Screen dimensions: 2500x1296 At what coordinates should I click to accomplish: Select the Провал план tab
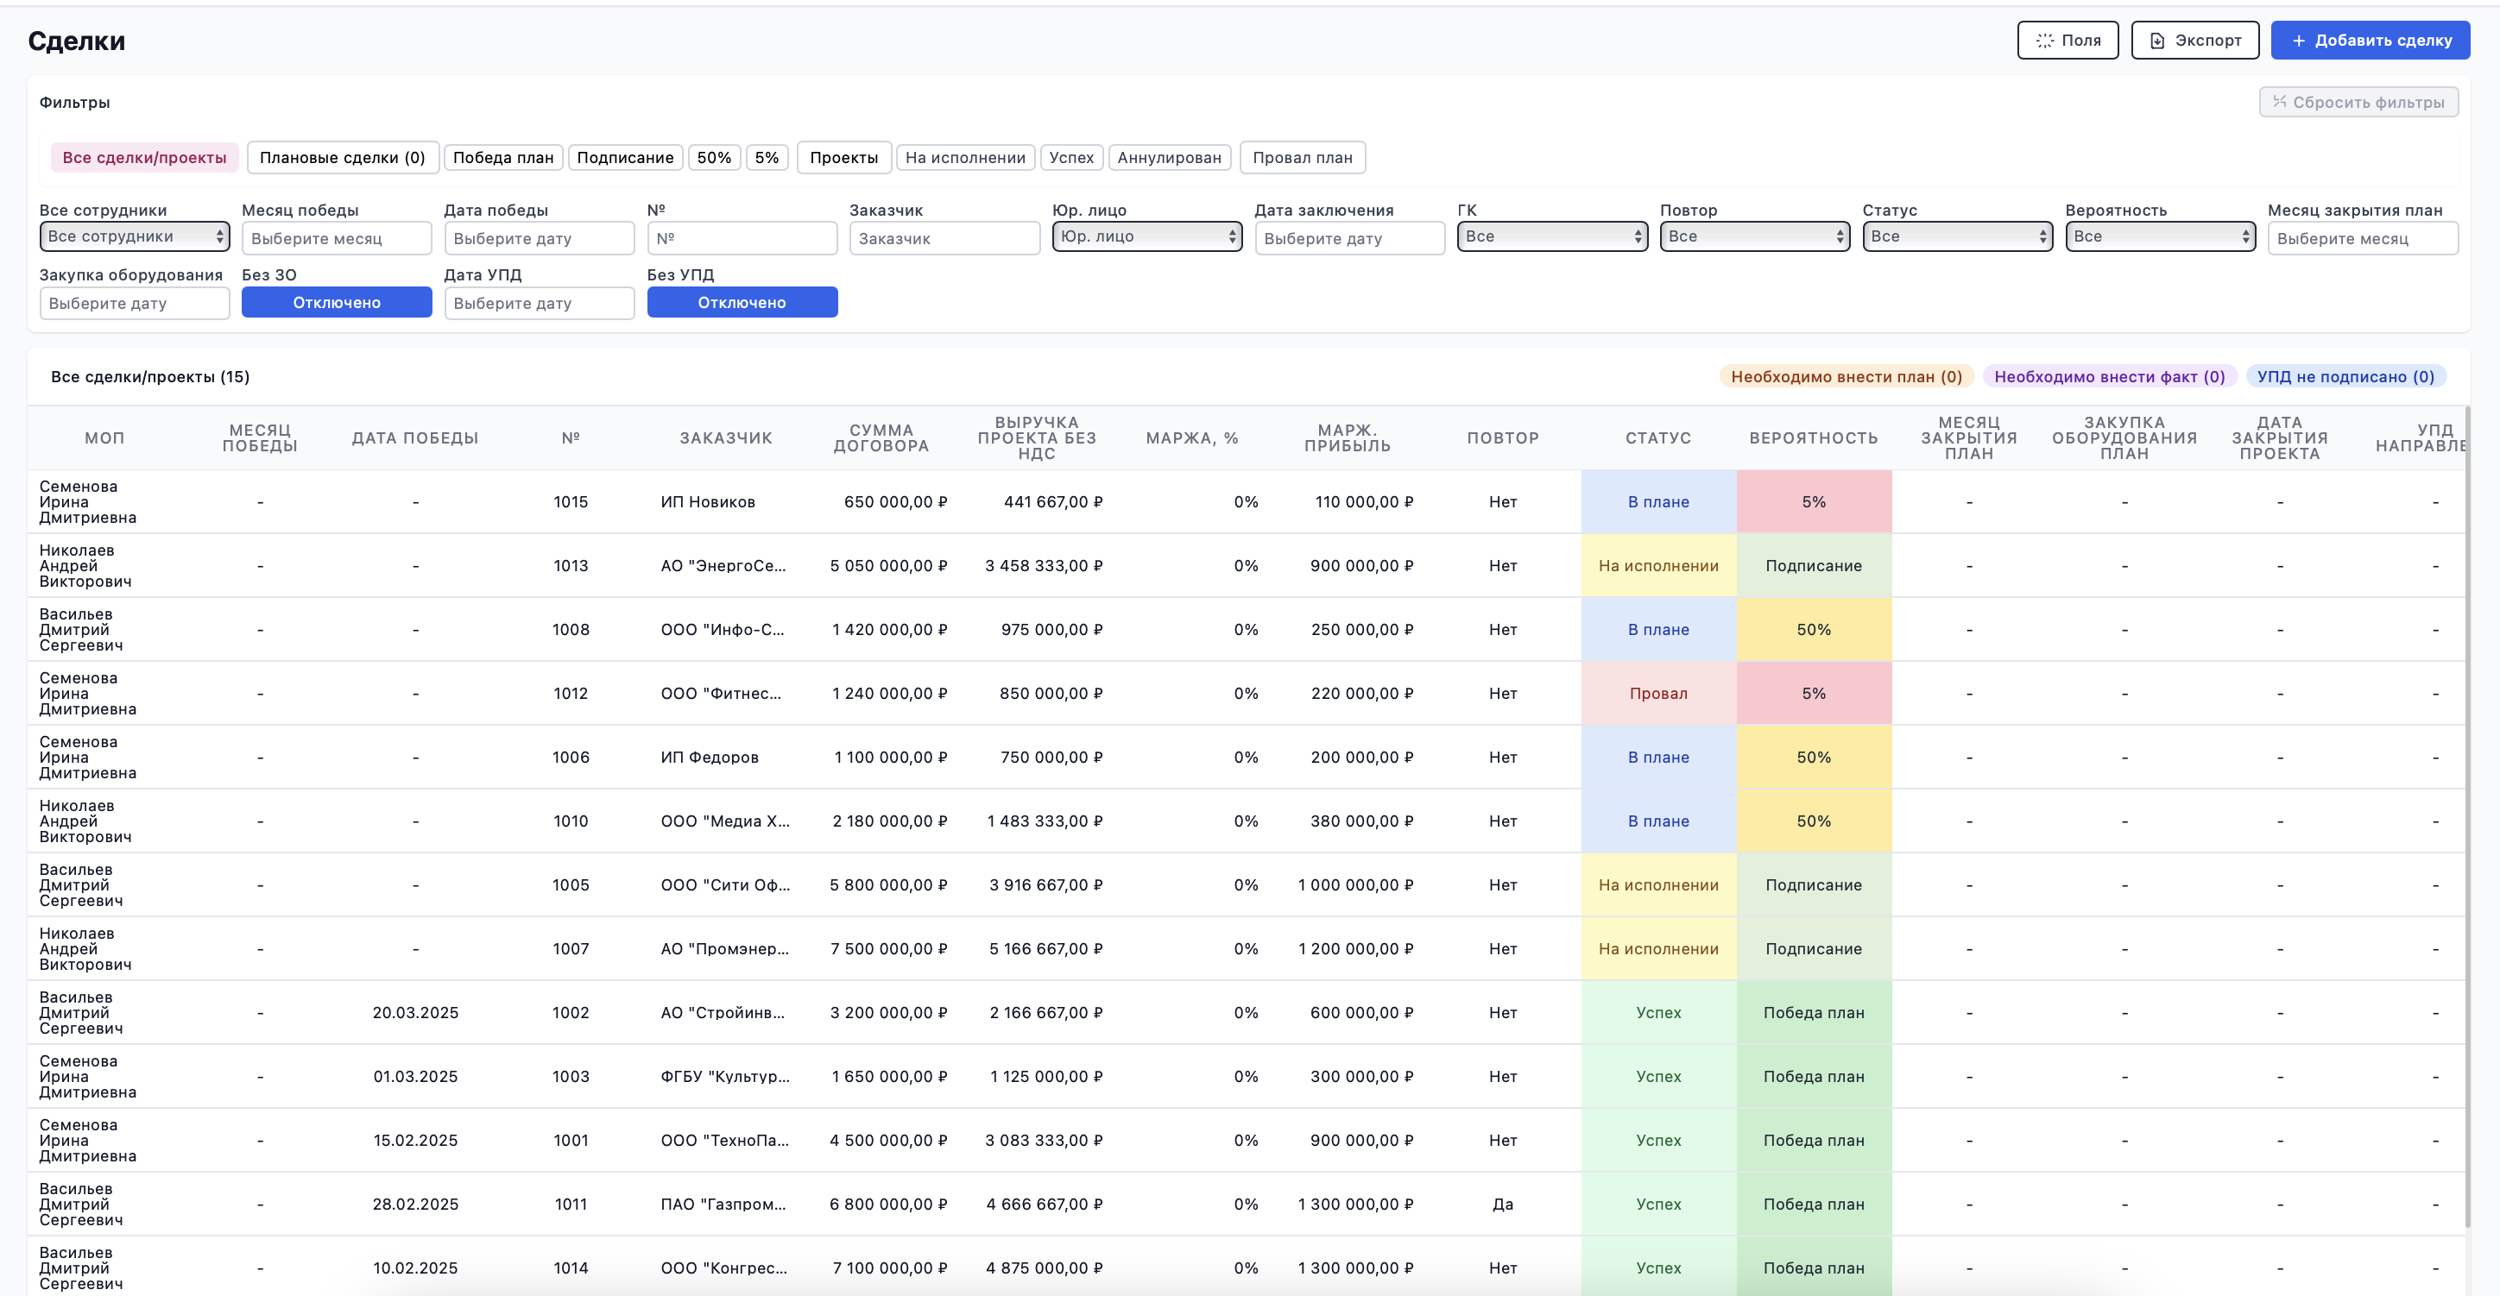1303,158
